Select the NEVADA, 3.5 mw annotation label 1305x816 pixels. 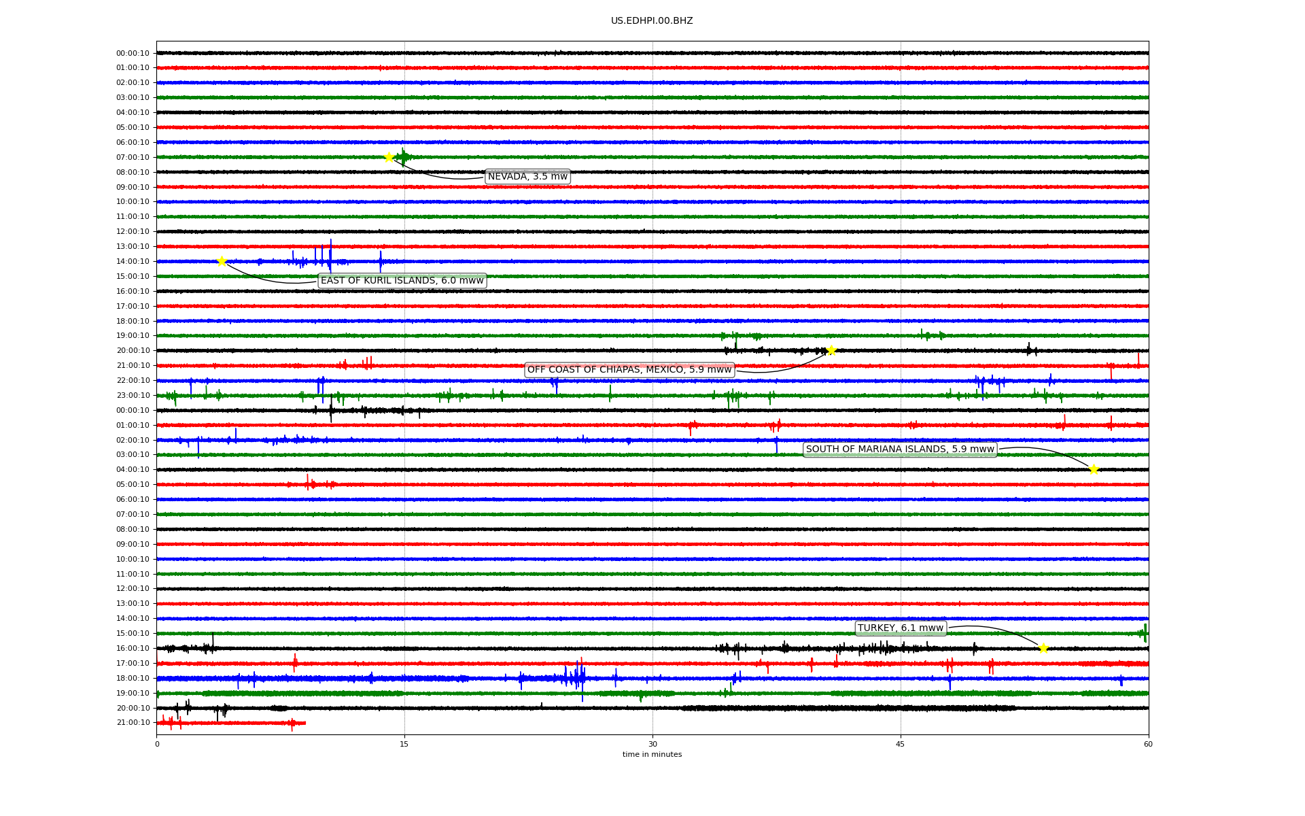pyautogui.click(x=527, y=177)
